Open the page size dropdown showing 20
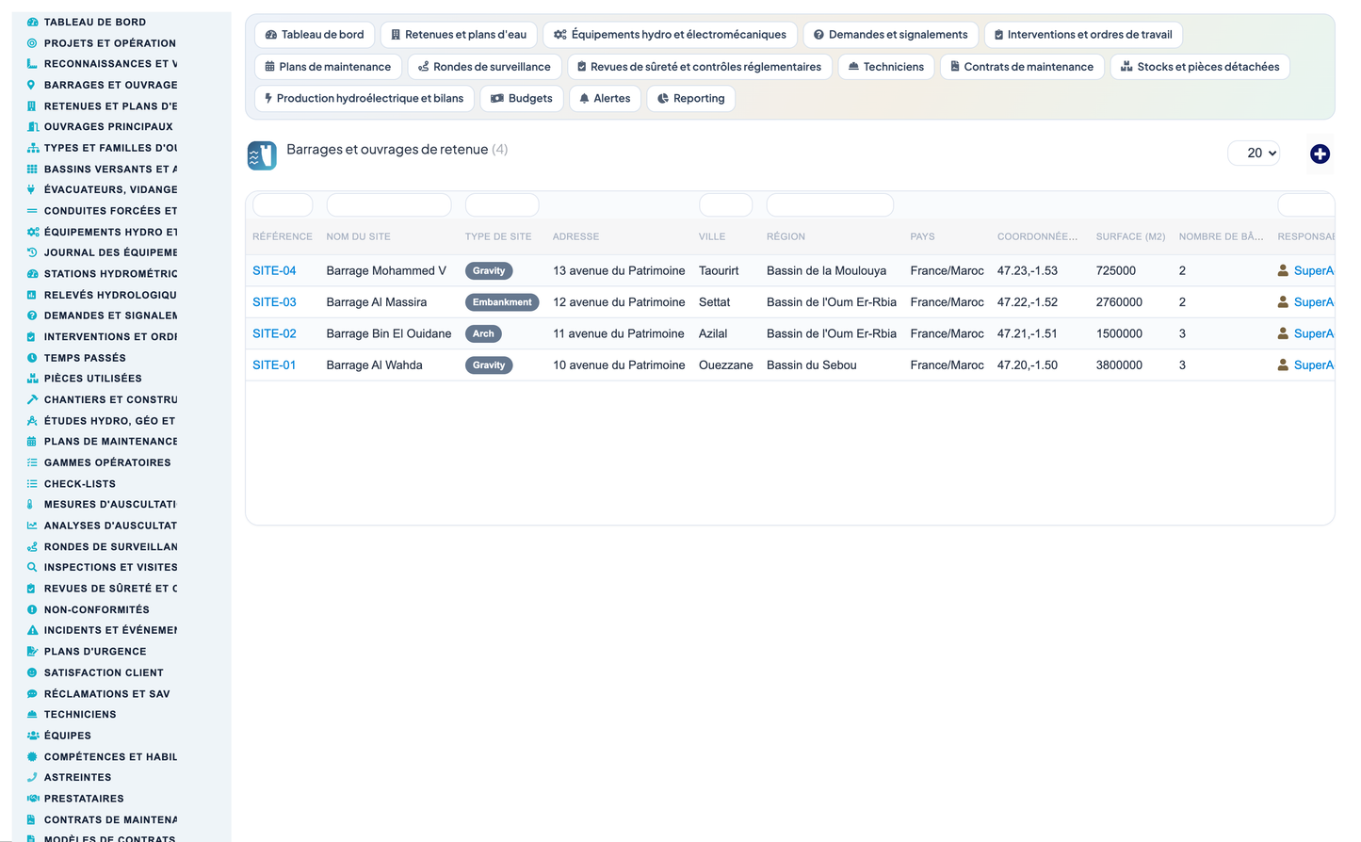This screenshot has width=1361, height=842. [x=1254, y=154]
